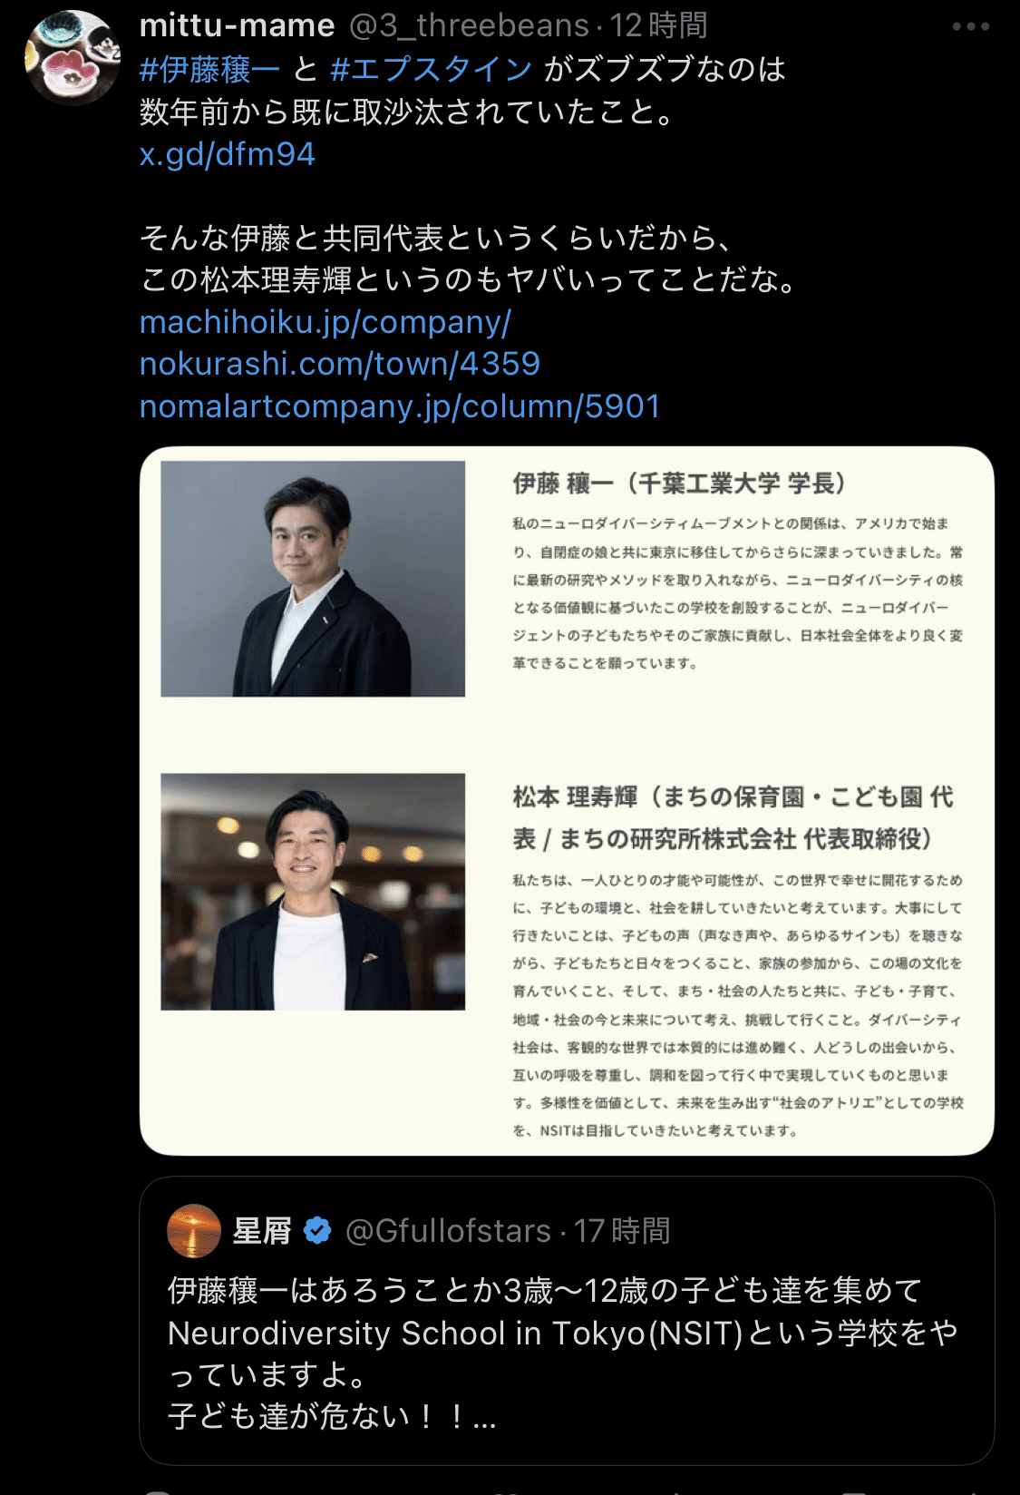Tap the 星屑 display name in quoted tweet
1020x1495 pixels.
[262, 1231]
